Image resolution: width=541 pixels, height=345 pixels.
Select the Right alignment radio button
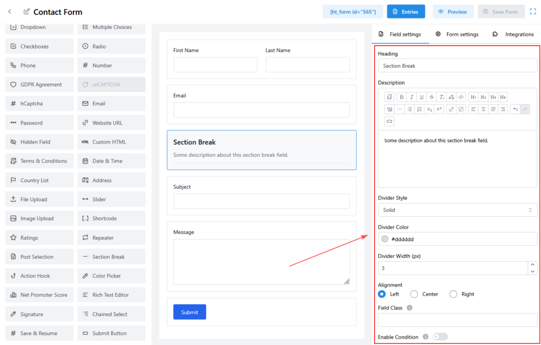453,294
